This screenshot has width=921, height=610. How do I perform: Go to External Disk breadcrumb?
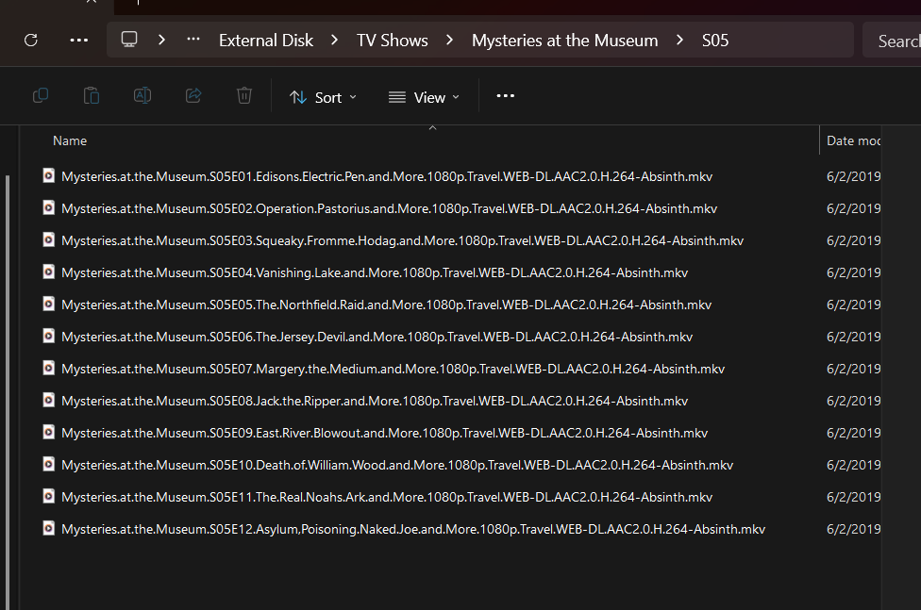[266, 40]
